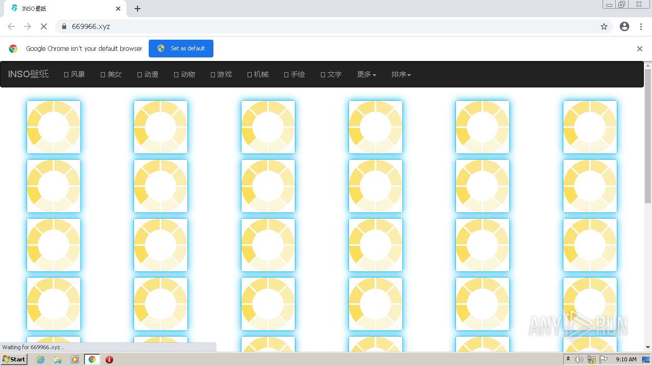
Task: Open the Windows Start menu
Action: click(x=14, y=359)
